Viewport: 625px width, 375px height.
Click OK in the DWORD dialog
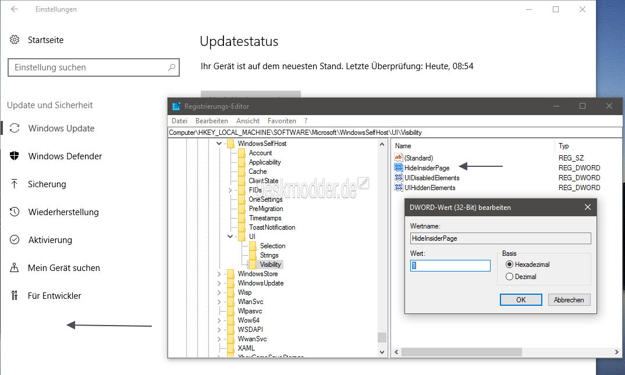click(521, 300)
